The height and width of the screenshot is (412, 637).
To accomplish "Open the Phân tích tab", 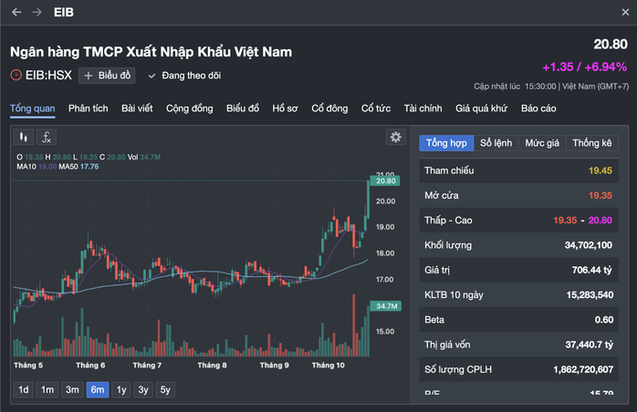I will pos(89,108).
